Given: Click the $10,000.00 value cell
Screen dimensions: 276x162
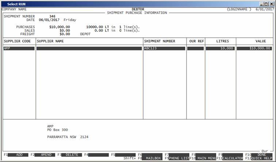Looking at the screenshot, I should click(x=254, y=48).
